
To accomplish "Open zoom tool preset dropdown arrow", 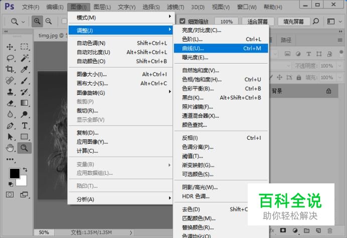I will pyautogui.click(x=23, y=22).
